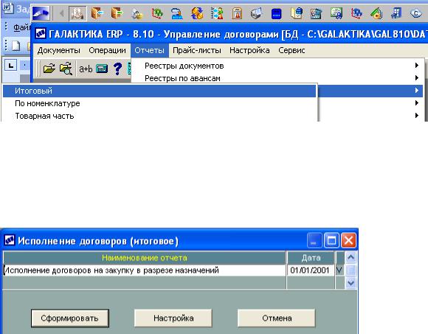
Task: Click the Galaktika logo icon in module bar
Action: (41, 13)
